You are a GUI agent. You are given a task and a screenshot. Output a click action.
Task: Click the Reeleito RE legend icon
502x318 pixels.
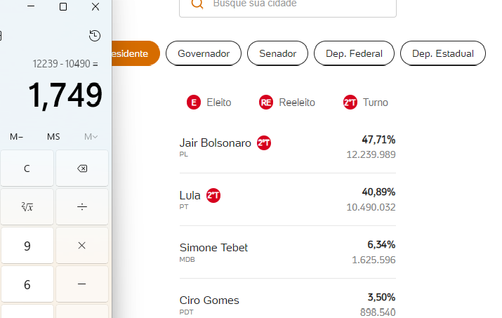(266, 102)
